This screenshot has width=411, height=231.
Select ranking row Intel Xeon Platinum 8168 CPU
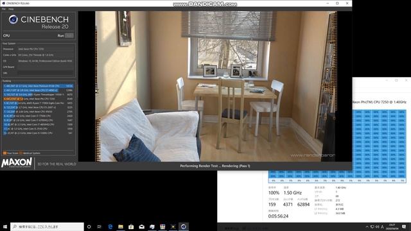pyautogui.click(x=39, y=86)
